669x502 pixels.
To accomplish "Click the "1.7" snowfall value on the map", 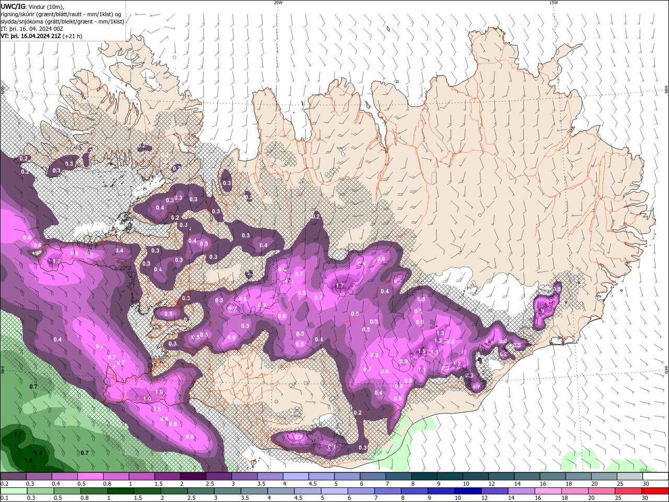I will point(340,286).
